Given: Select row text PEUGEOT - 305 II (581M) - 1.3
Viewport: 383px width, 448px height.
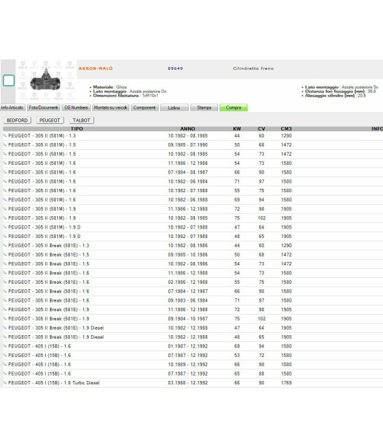Looking at the screenshot, I should click(x=42, y=135).
